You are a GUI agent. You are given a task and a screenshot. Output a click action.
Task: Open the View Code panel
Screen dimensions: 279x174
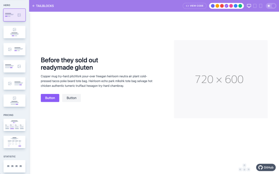tap(195, 6)
